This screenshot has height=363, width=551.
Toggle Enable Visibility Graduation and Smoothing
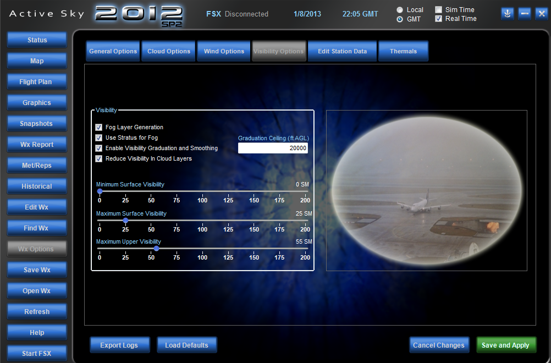[99, 148]
